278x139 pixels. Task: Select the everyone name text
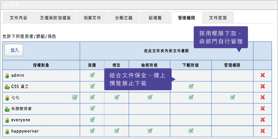[x=20, y=120]
